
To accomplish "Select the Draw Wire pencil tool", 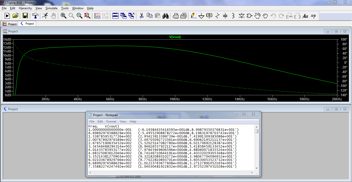I will (193, 16).
